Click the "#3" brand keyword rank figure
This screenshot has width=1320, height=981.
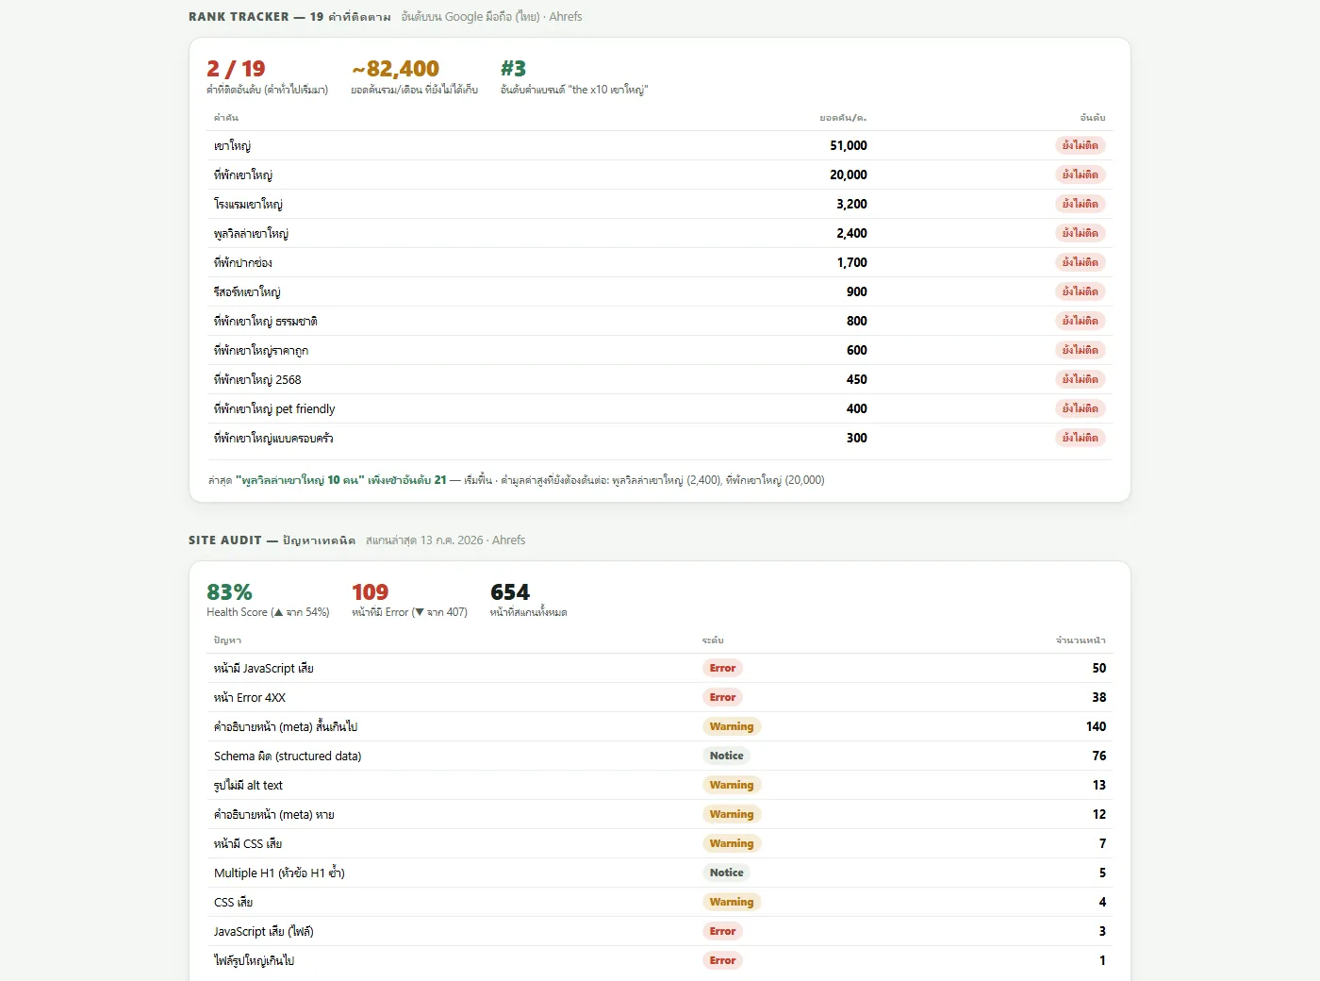tap(513, 69)
